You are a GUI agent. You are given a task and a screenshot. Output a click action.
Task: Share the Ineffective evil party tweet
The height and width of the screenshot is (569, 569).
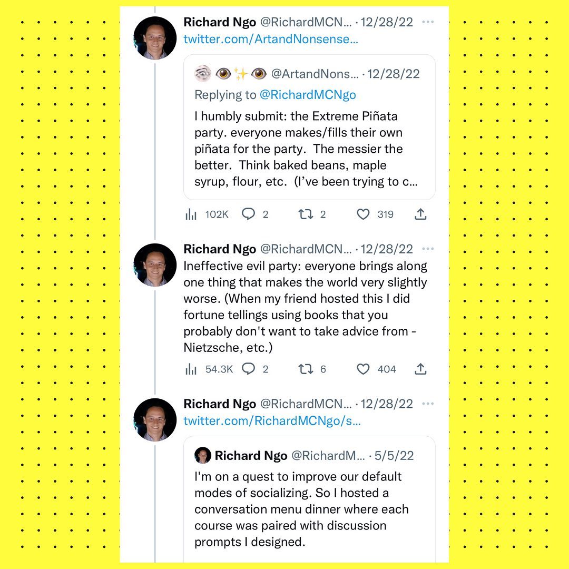[x=420, y=369]
